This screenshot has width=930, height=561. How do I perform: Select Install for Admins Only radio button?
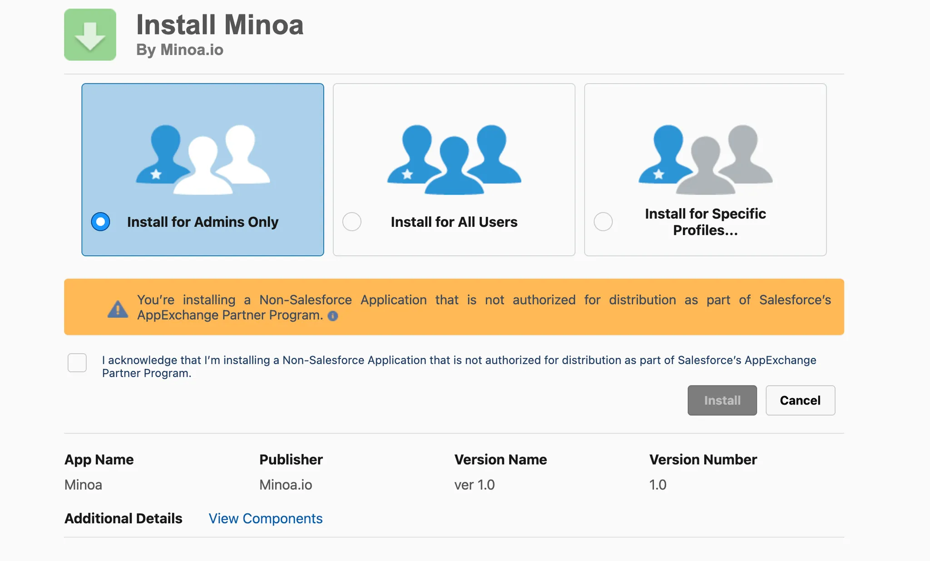[x=100, y=222]
